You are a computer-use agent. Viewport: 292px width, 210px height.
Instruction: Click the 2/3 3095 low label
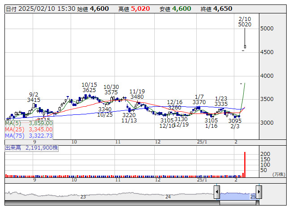[x=235, y=124]
